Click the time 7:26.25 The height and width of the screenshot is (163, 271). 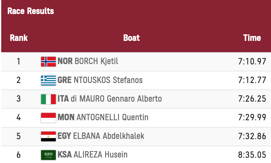[252, 99]
